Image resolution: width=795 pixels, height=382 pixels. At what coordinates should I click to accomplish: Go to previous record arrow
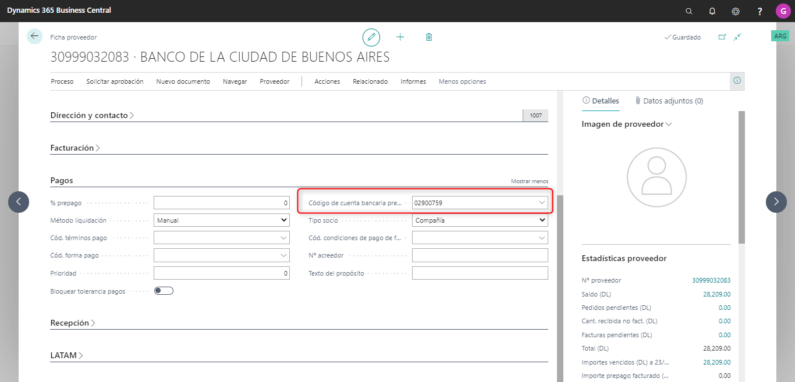pos(19,202)
